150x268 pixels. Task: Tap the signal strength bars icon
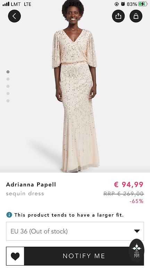click(6, 4)
